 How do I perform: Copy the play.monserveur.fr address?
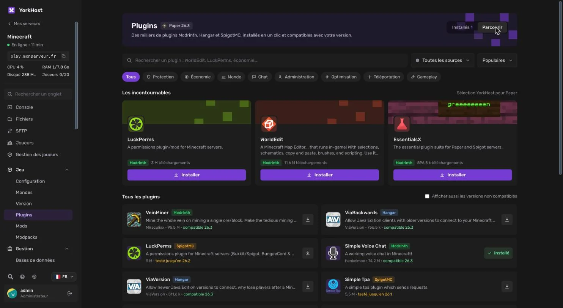(x=64, y=56)
